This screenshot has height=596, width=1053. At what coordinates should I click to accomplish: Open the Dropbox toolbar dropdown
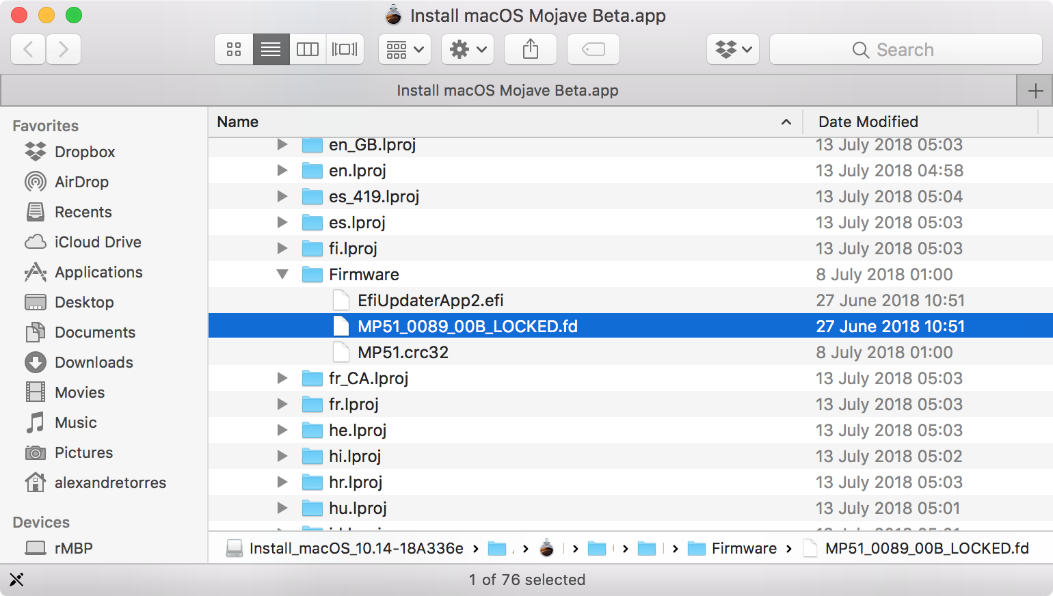(733, 49)
